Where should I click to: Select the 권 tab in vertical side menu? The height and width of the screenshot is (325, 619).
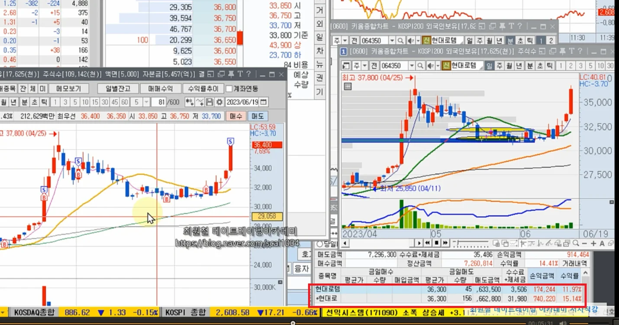point(320,78)
